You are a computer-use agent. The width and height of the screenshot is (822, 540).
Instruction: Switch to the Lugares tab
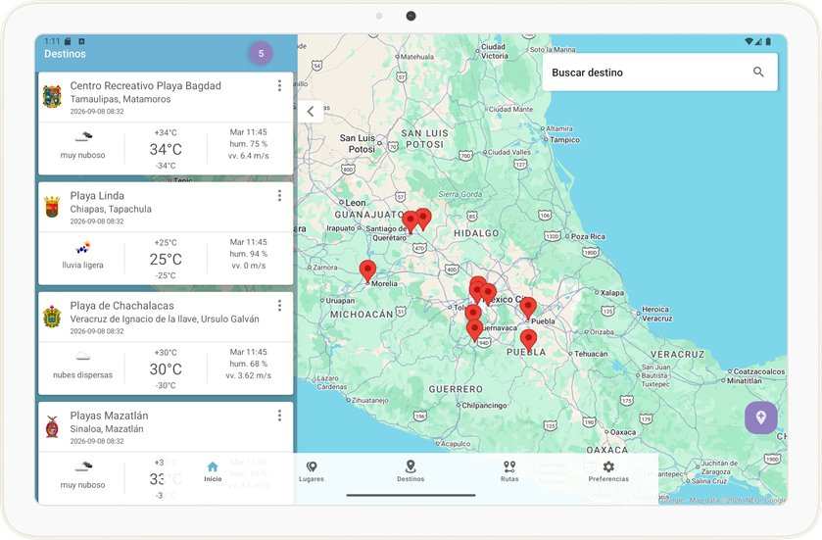point(312,471)
